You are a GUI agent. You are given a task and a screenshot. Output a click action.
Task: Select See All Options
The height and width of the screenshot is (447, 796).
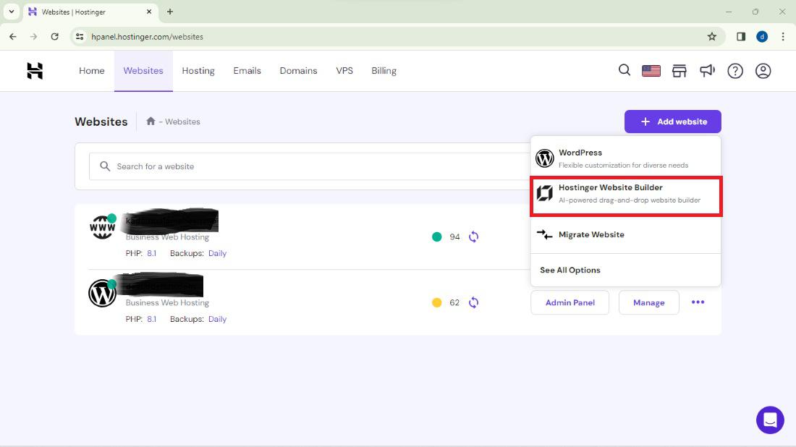[570, 270]
